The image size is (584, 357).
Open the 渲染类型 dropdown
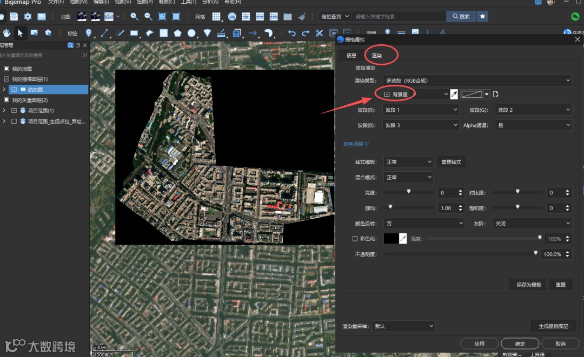click(x=477, y=80)
